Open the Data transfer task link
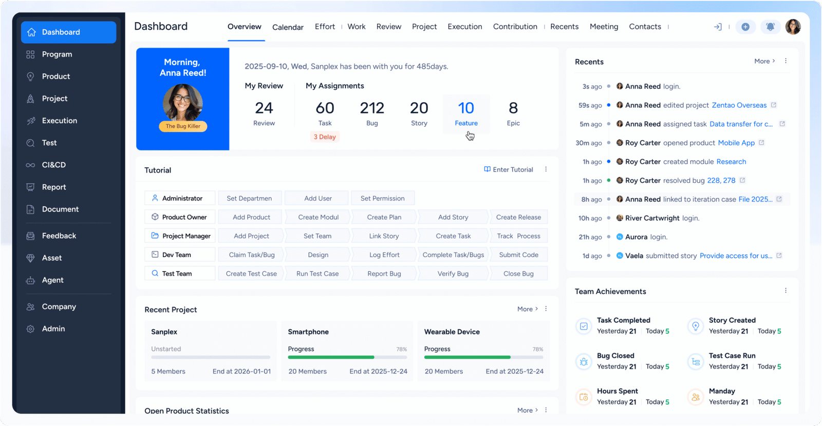This screenshot has height=426, width=822. (x=741, y=124)
